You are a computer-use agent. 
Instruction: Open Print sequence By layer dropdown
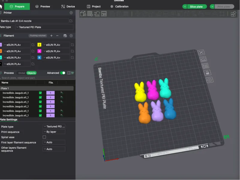(x=54, y=132)
